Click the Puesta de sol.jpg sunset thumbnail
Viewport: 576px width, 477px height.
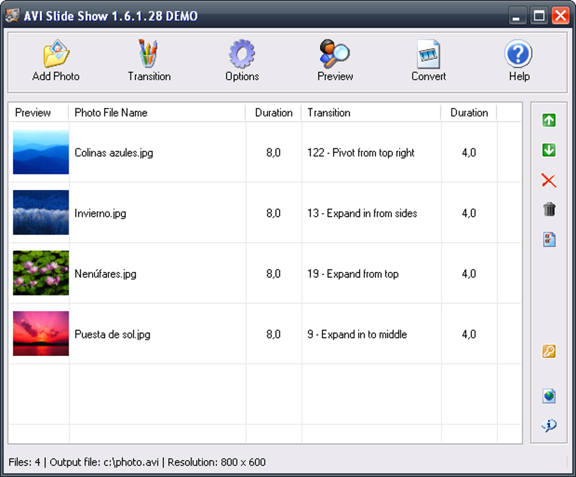pyautogui.click(x=40, y=333)
